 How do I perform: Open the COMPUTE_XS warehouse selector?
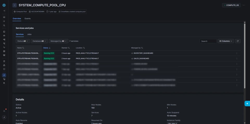point(231,5)
